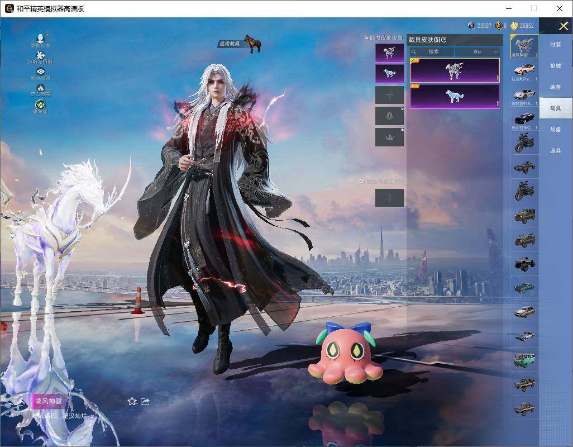Select the buggy vehicle thumbnail
The image size is (573, 447).
(524, 167)
